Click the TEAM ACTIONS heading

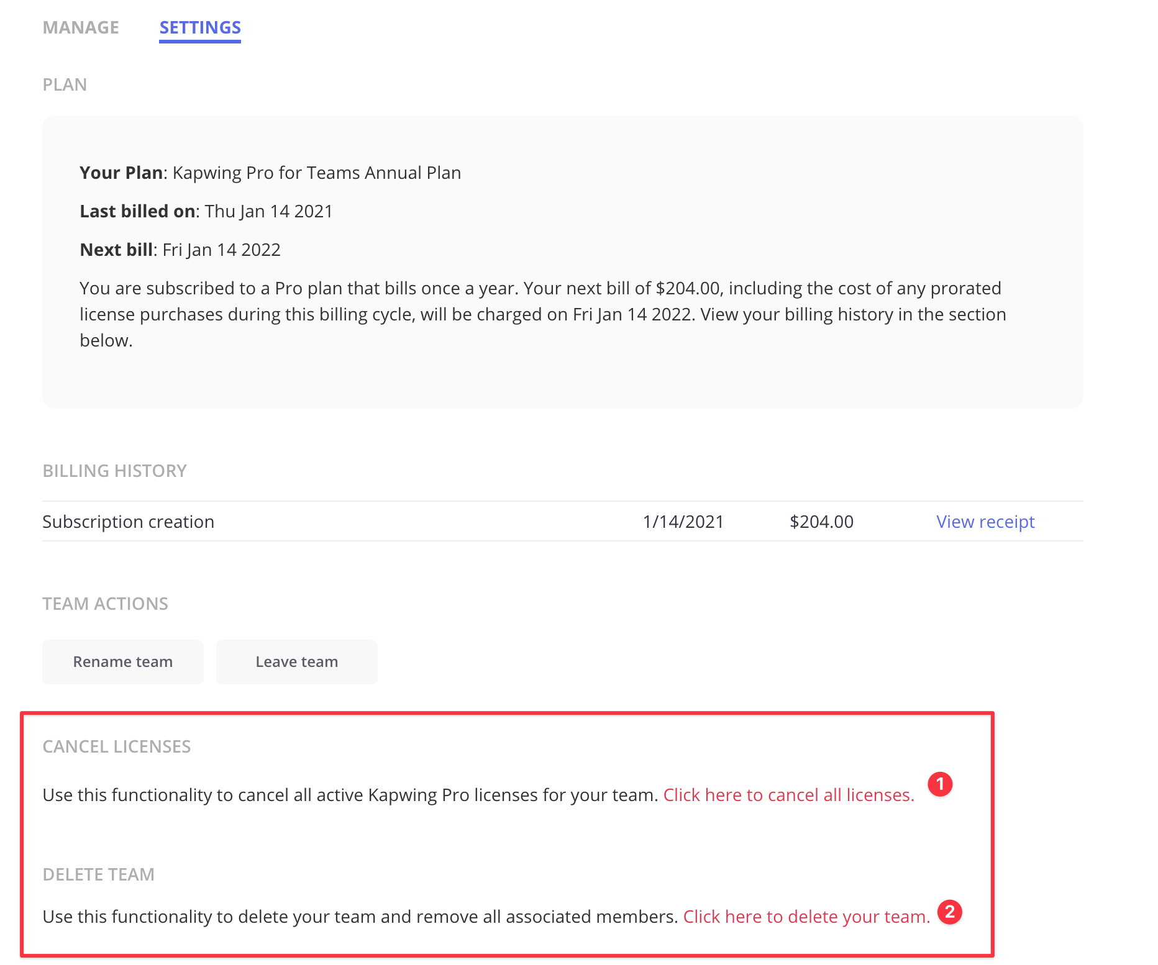click(105, 604)
